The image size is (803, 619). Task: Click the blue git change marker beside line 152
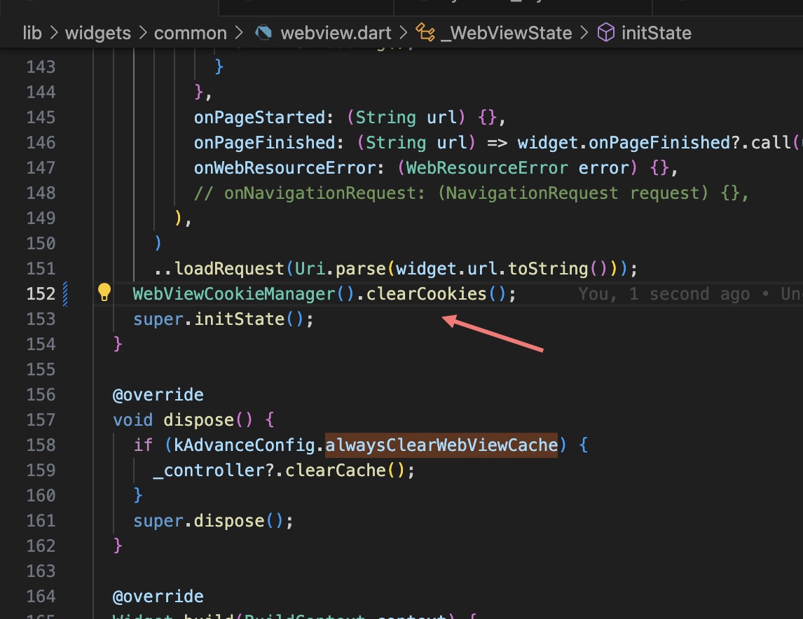[65, 293]
